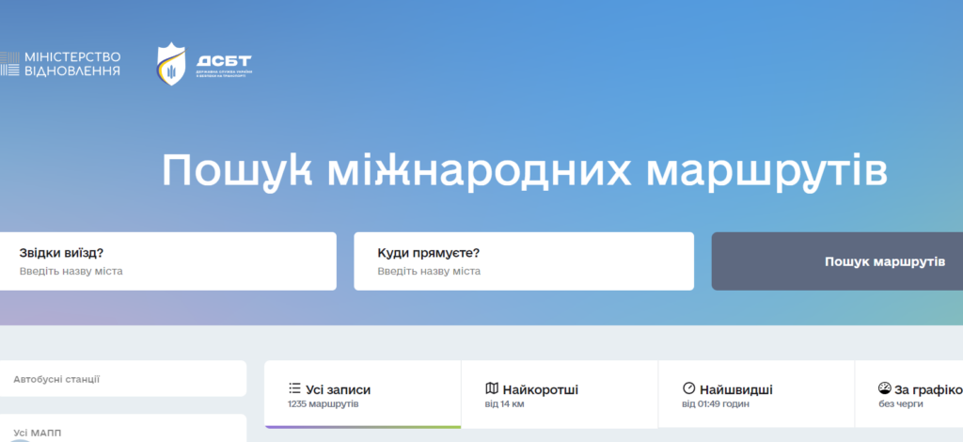Switch to the Найшвидші tab
This screenshot has width=963, height=442.
point(757,394)
